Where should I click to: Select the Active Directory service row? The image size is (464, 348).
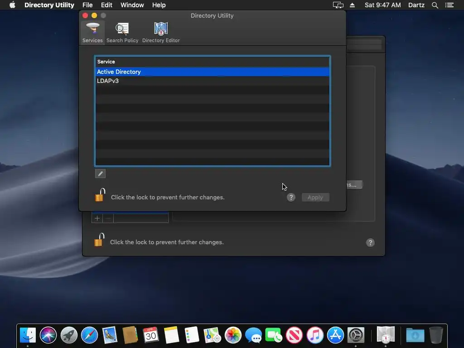tap(212, 72)
